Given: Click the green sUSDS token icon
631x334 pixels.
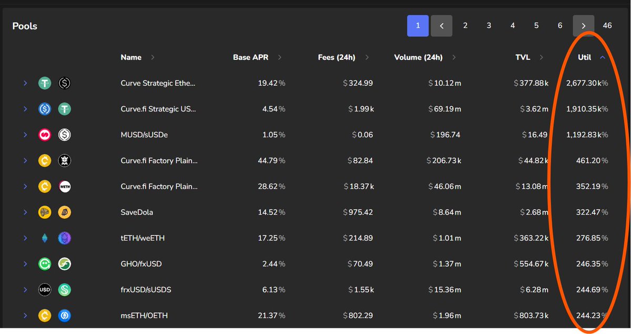Looking at the screenshot, I should click(x=65, y=289).
